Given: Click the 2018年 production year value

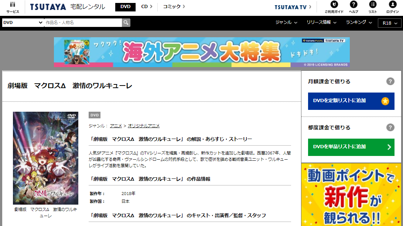Looking at the screenshot, I should pyautogui.click(x=128, y=194).
